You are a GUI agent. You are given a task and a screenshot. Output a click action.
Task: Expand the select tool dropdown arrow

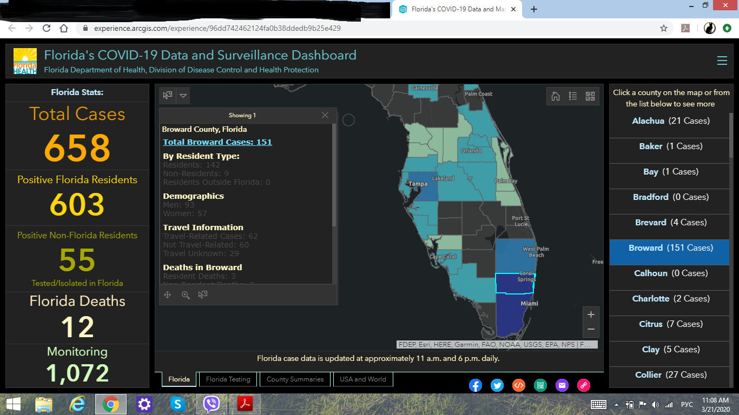pyautogui.click(x=183, y=96)
